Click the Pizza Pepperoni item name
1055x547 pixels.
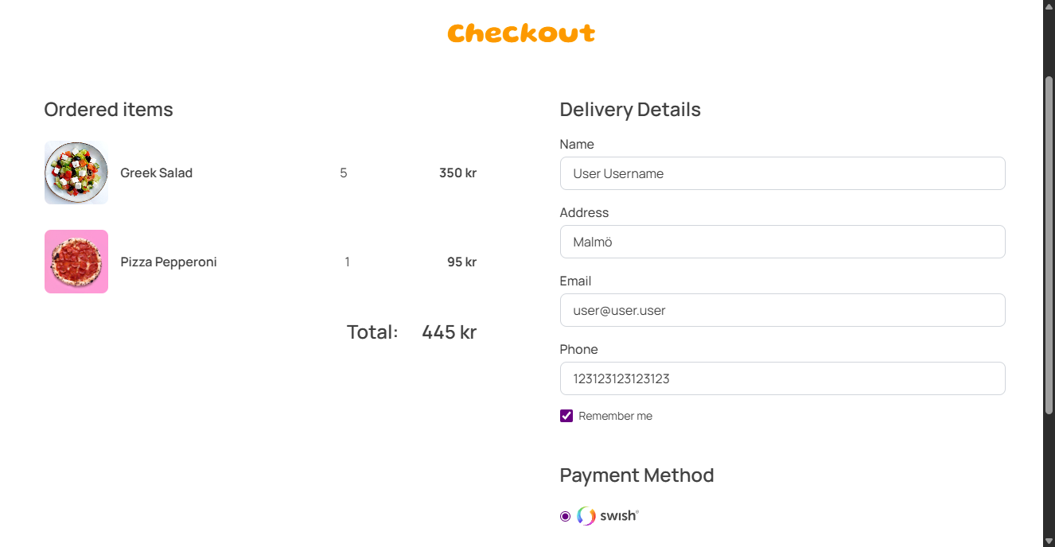[x=169, y=262]
